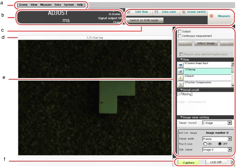The image size is (236, 168).
Task: Click the Camera Image Input unit icon
Action: [x=180, y=65]
